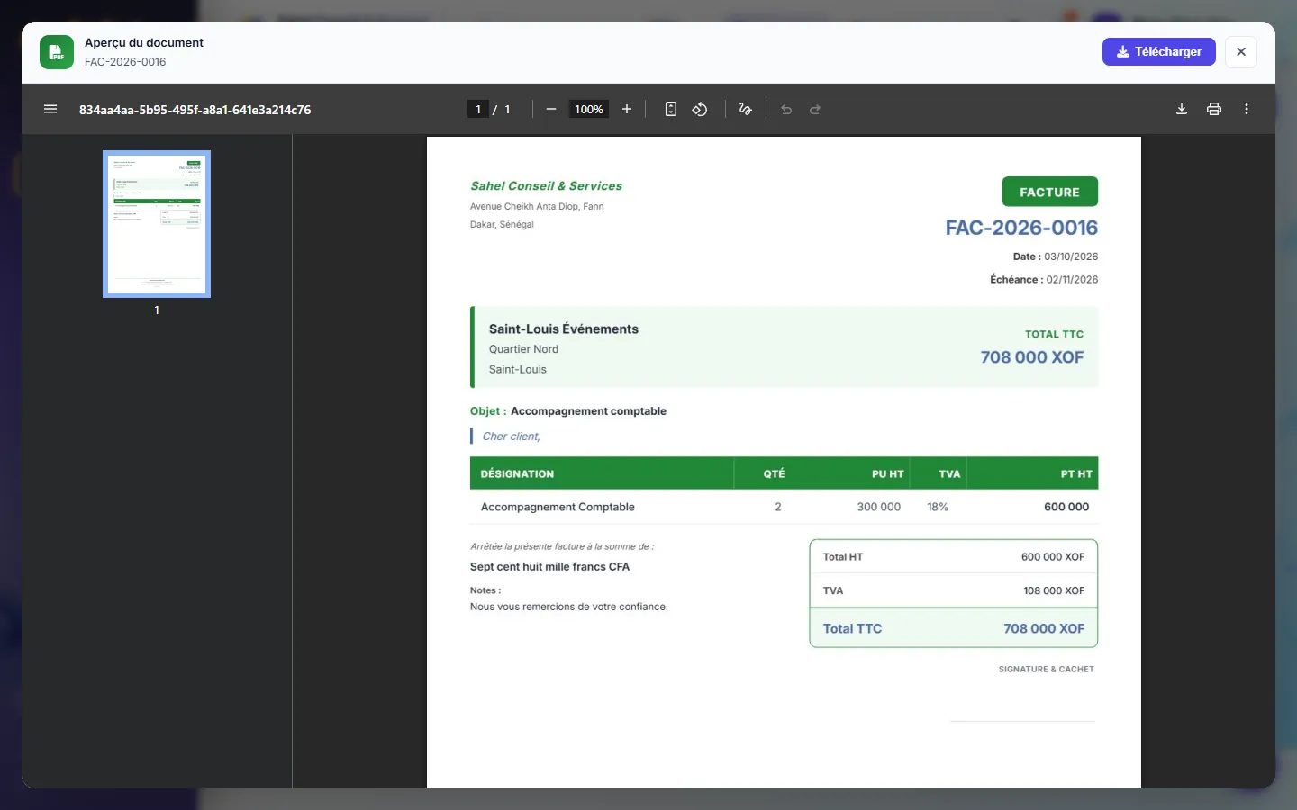
Task: Click 'Objet : Accompagnement comptable' line
Action: pos(568,411)
